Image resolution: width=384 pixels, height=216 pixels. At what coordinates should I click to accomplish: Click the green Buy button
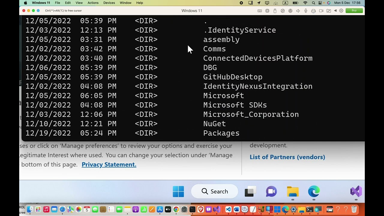point(354,10)
